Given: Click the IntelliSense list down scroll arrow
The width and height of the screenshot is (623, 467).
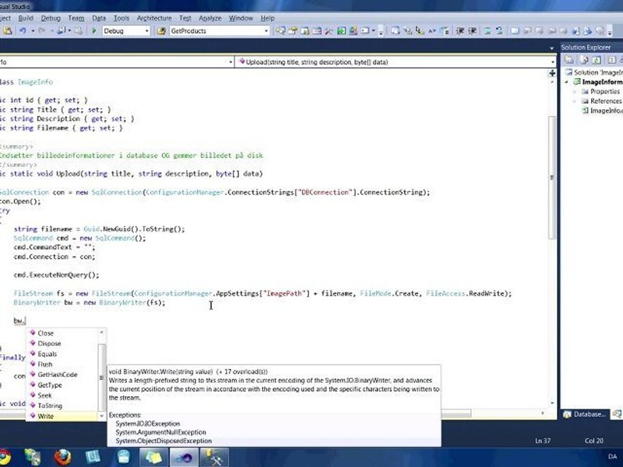Looking at the screenshot, I should pyautogui.click(x=102, y=416).
